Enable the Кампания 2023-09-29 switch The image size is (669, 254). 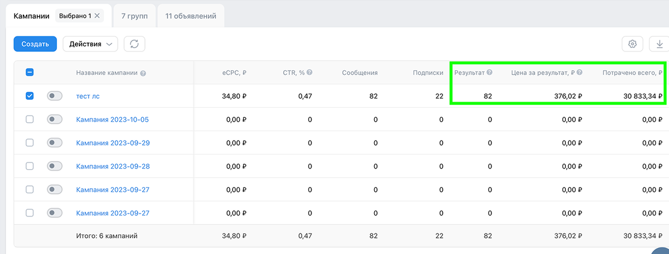pyautogui.click(x=55, y=143)
